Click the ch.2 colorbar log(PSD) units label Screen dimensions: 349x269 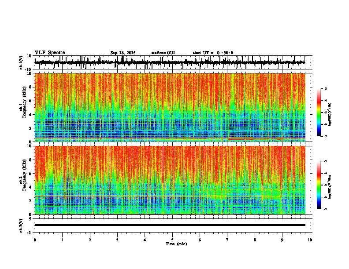330,187
